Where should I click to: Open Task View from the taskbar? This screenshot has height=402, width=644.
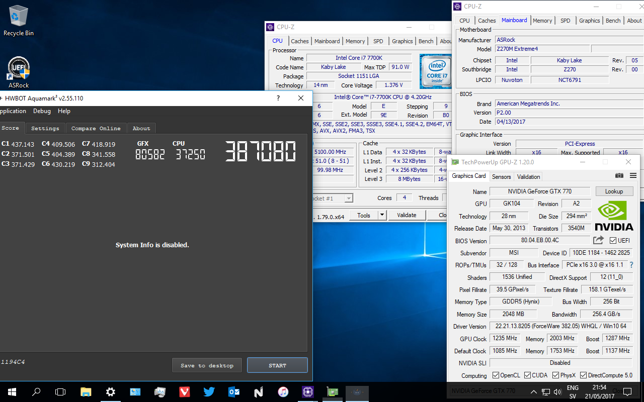60,392
